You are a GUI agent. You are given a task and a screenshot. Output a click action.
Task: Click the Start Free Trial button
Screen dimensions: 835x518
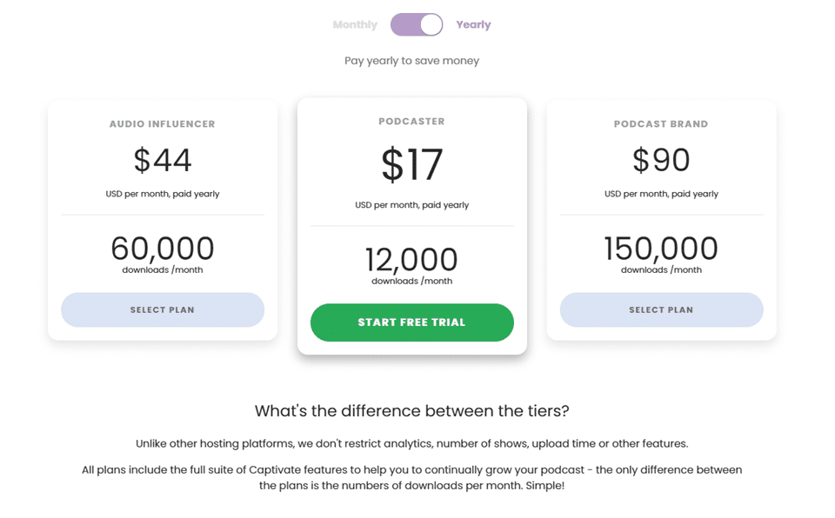pyautogui.click(x=411, y=322)
